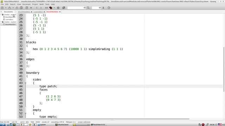225x126 pixels.
Task: Collapse the fold marker at line 52
Action: click(25, 113)
